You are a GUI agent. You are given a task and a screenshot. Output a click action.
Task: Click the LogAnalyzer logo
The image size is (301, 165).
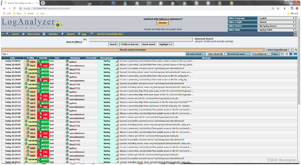(32, 24)
